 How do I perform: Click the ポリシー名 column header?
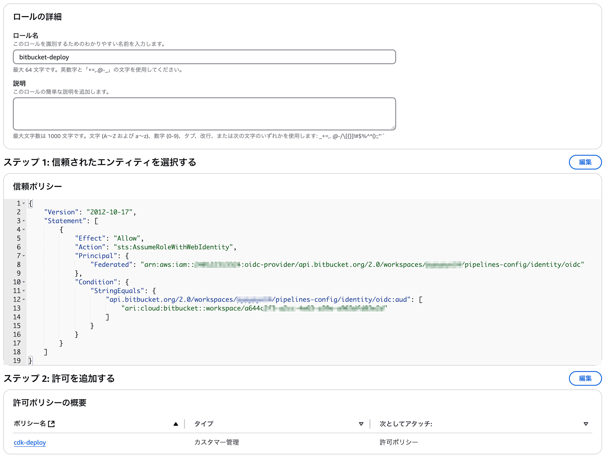[30, 424]
